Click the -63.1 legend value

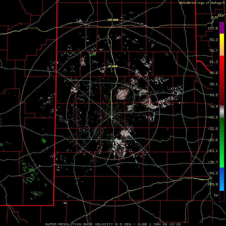[213, 151]
